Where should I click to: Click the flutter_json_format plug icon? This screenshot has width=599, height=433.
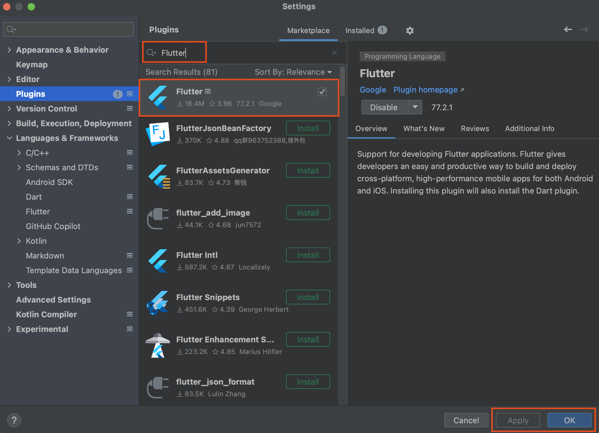tap(158, 388)
